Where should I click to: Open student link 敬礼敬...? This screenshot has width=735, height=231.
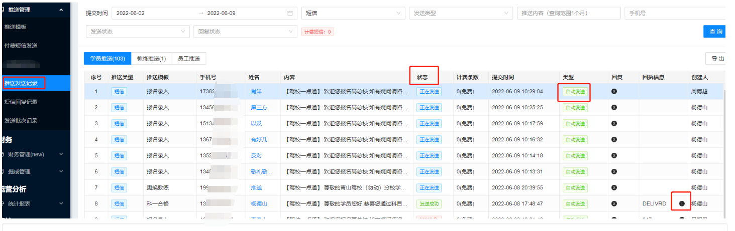click(261, 172)
